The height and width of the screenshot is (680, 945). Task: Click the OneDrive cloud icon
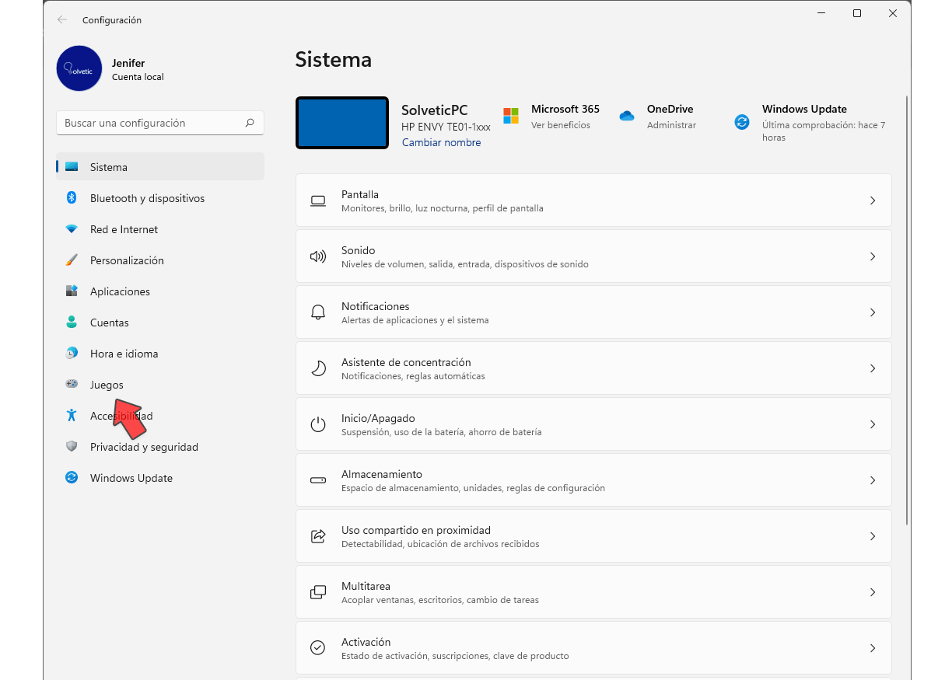(x=627, y=116)
